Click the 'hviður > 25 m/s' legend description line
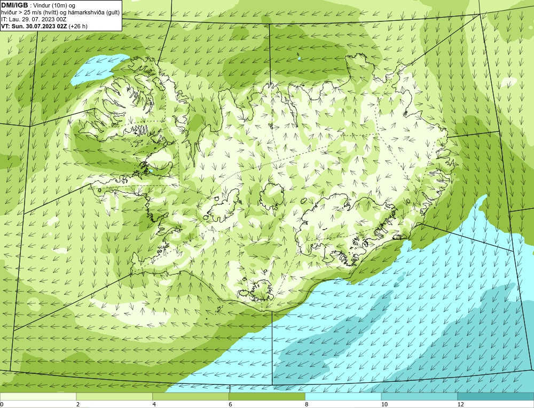This screenshot has width=534, height=408. 60,13
